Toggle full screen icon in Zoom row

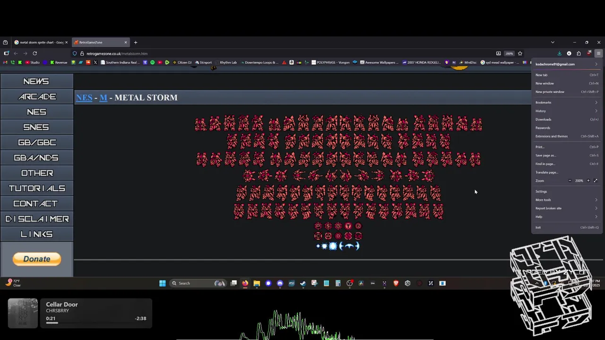coord(596,181)
